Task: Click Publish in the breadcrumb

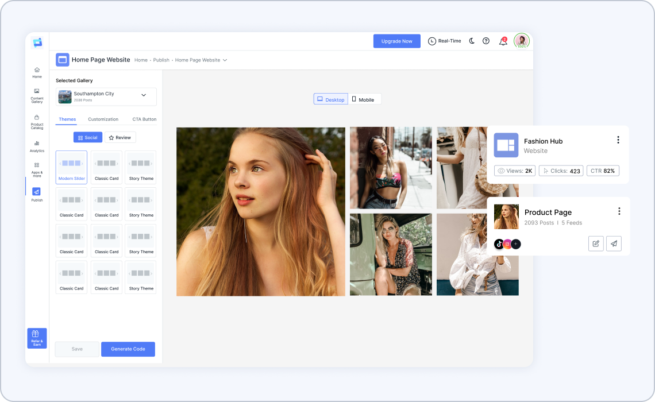Action: tap(161, 60)
